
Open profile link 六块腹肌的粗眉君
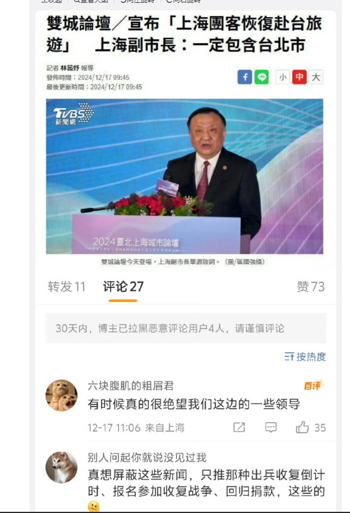point(131,386)
